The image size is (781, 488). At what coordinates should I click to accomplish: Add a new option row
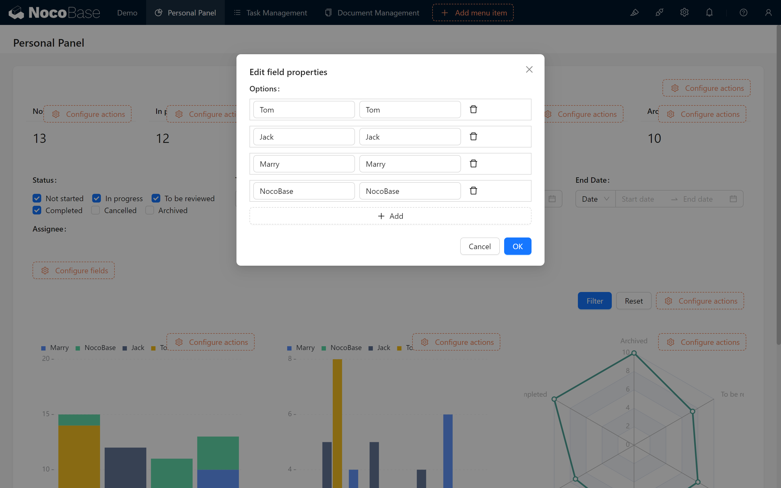390,216
